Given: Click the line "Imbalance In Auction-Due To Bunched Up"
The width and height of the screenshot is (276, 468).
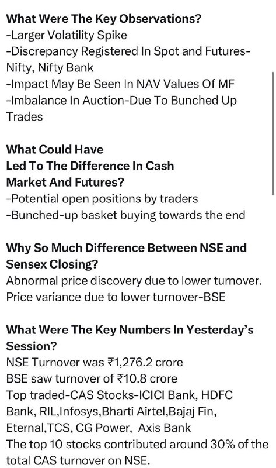Looking at the screenshot, I should 124,101.
